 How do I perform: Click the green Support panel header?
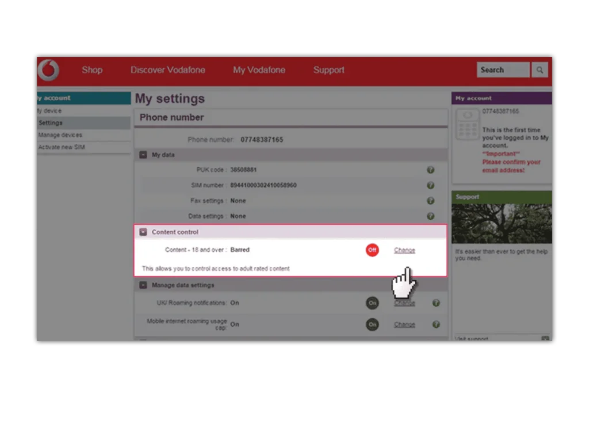[502, 197]
